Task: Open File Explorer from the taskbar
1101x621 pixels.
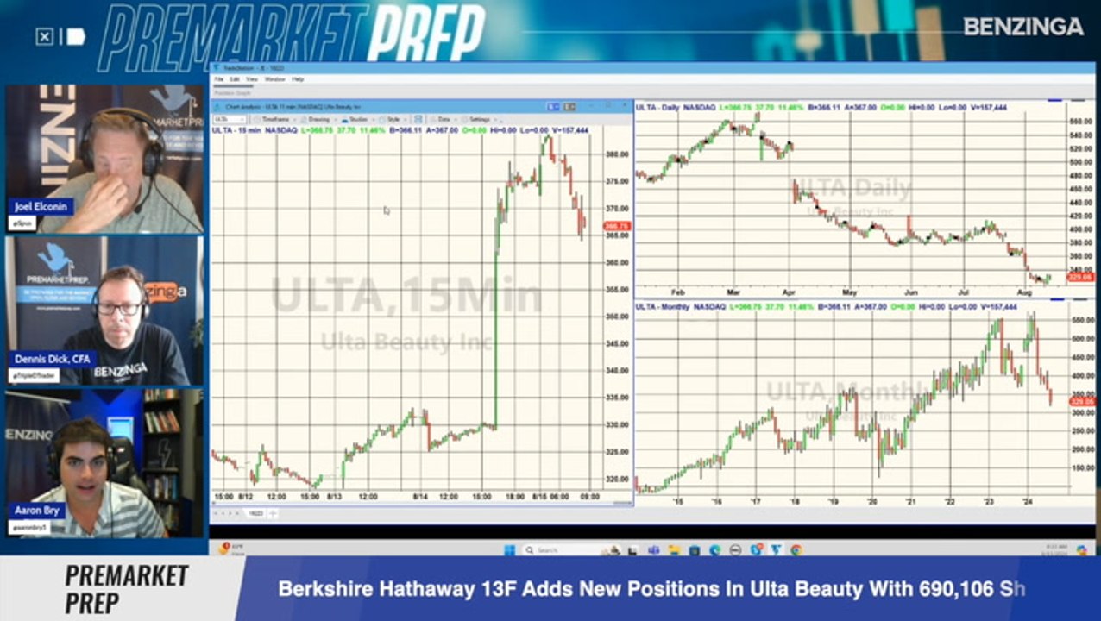Action: click(x=675, y=549)
